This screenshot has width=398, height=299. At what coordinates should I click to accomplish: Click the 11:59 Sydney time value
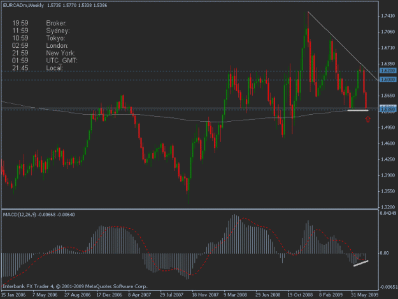(20, 31)
